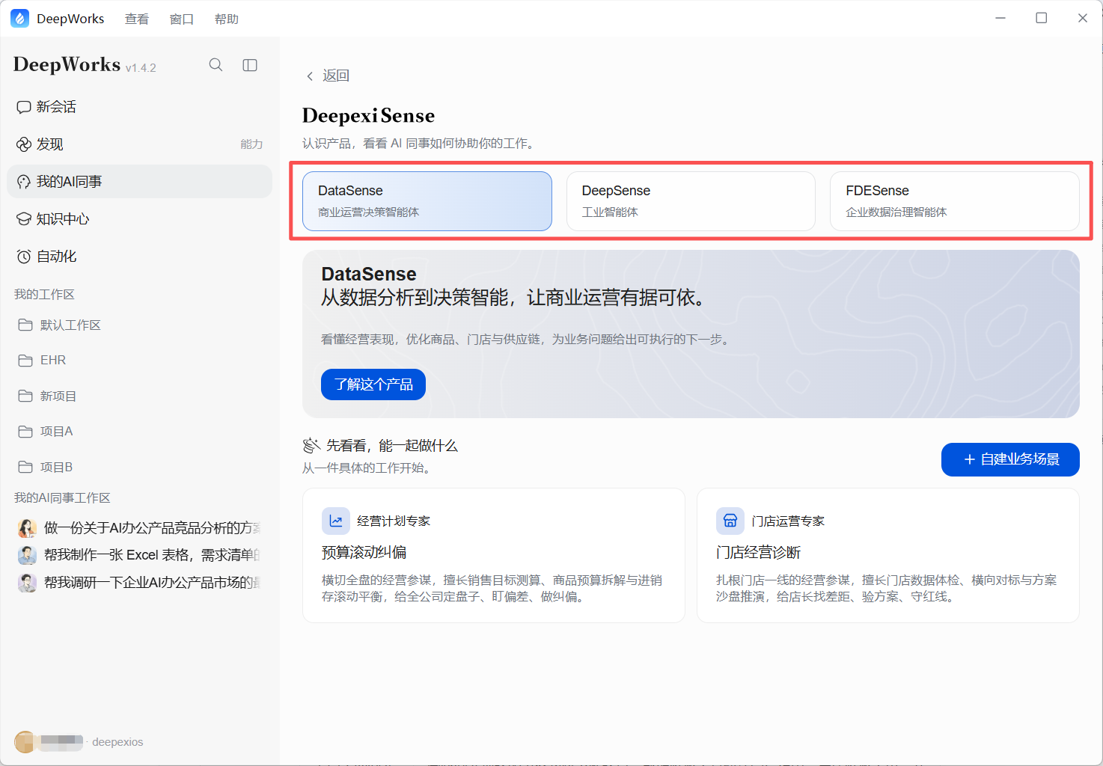The width and height of the screenshot is (1103, 766).
Task: Click the 门店运营专家 store icon
Action: click(730, 521)
